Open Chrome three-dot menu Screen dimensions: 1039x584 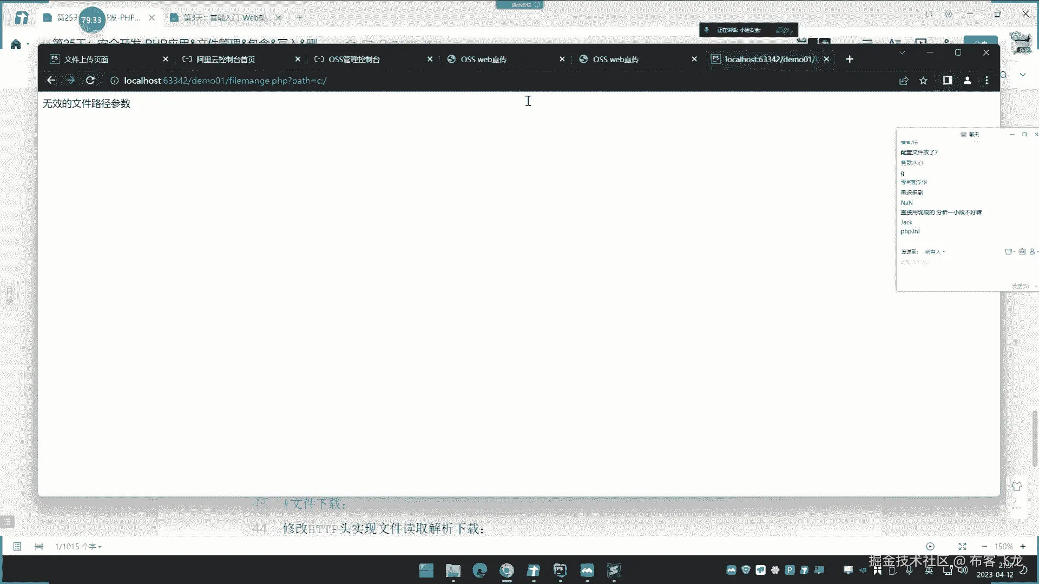987,81
